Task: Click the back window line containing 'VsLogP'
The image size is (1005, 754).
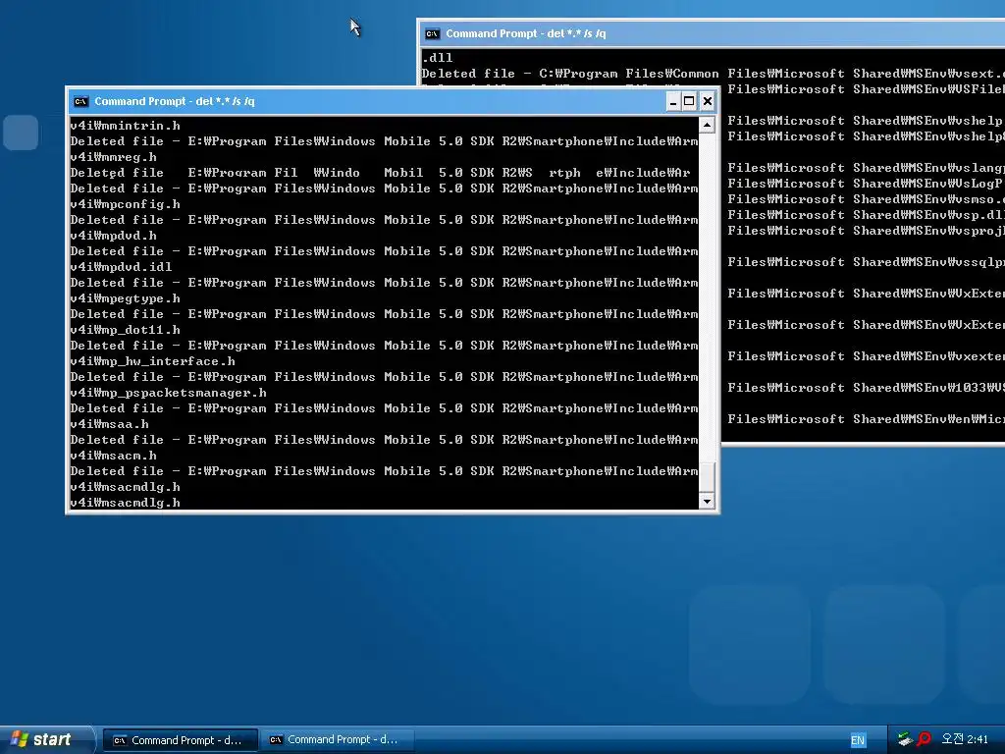Action: [866, 184]
